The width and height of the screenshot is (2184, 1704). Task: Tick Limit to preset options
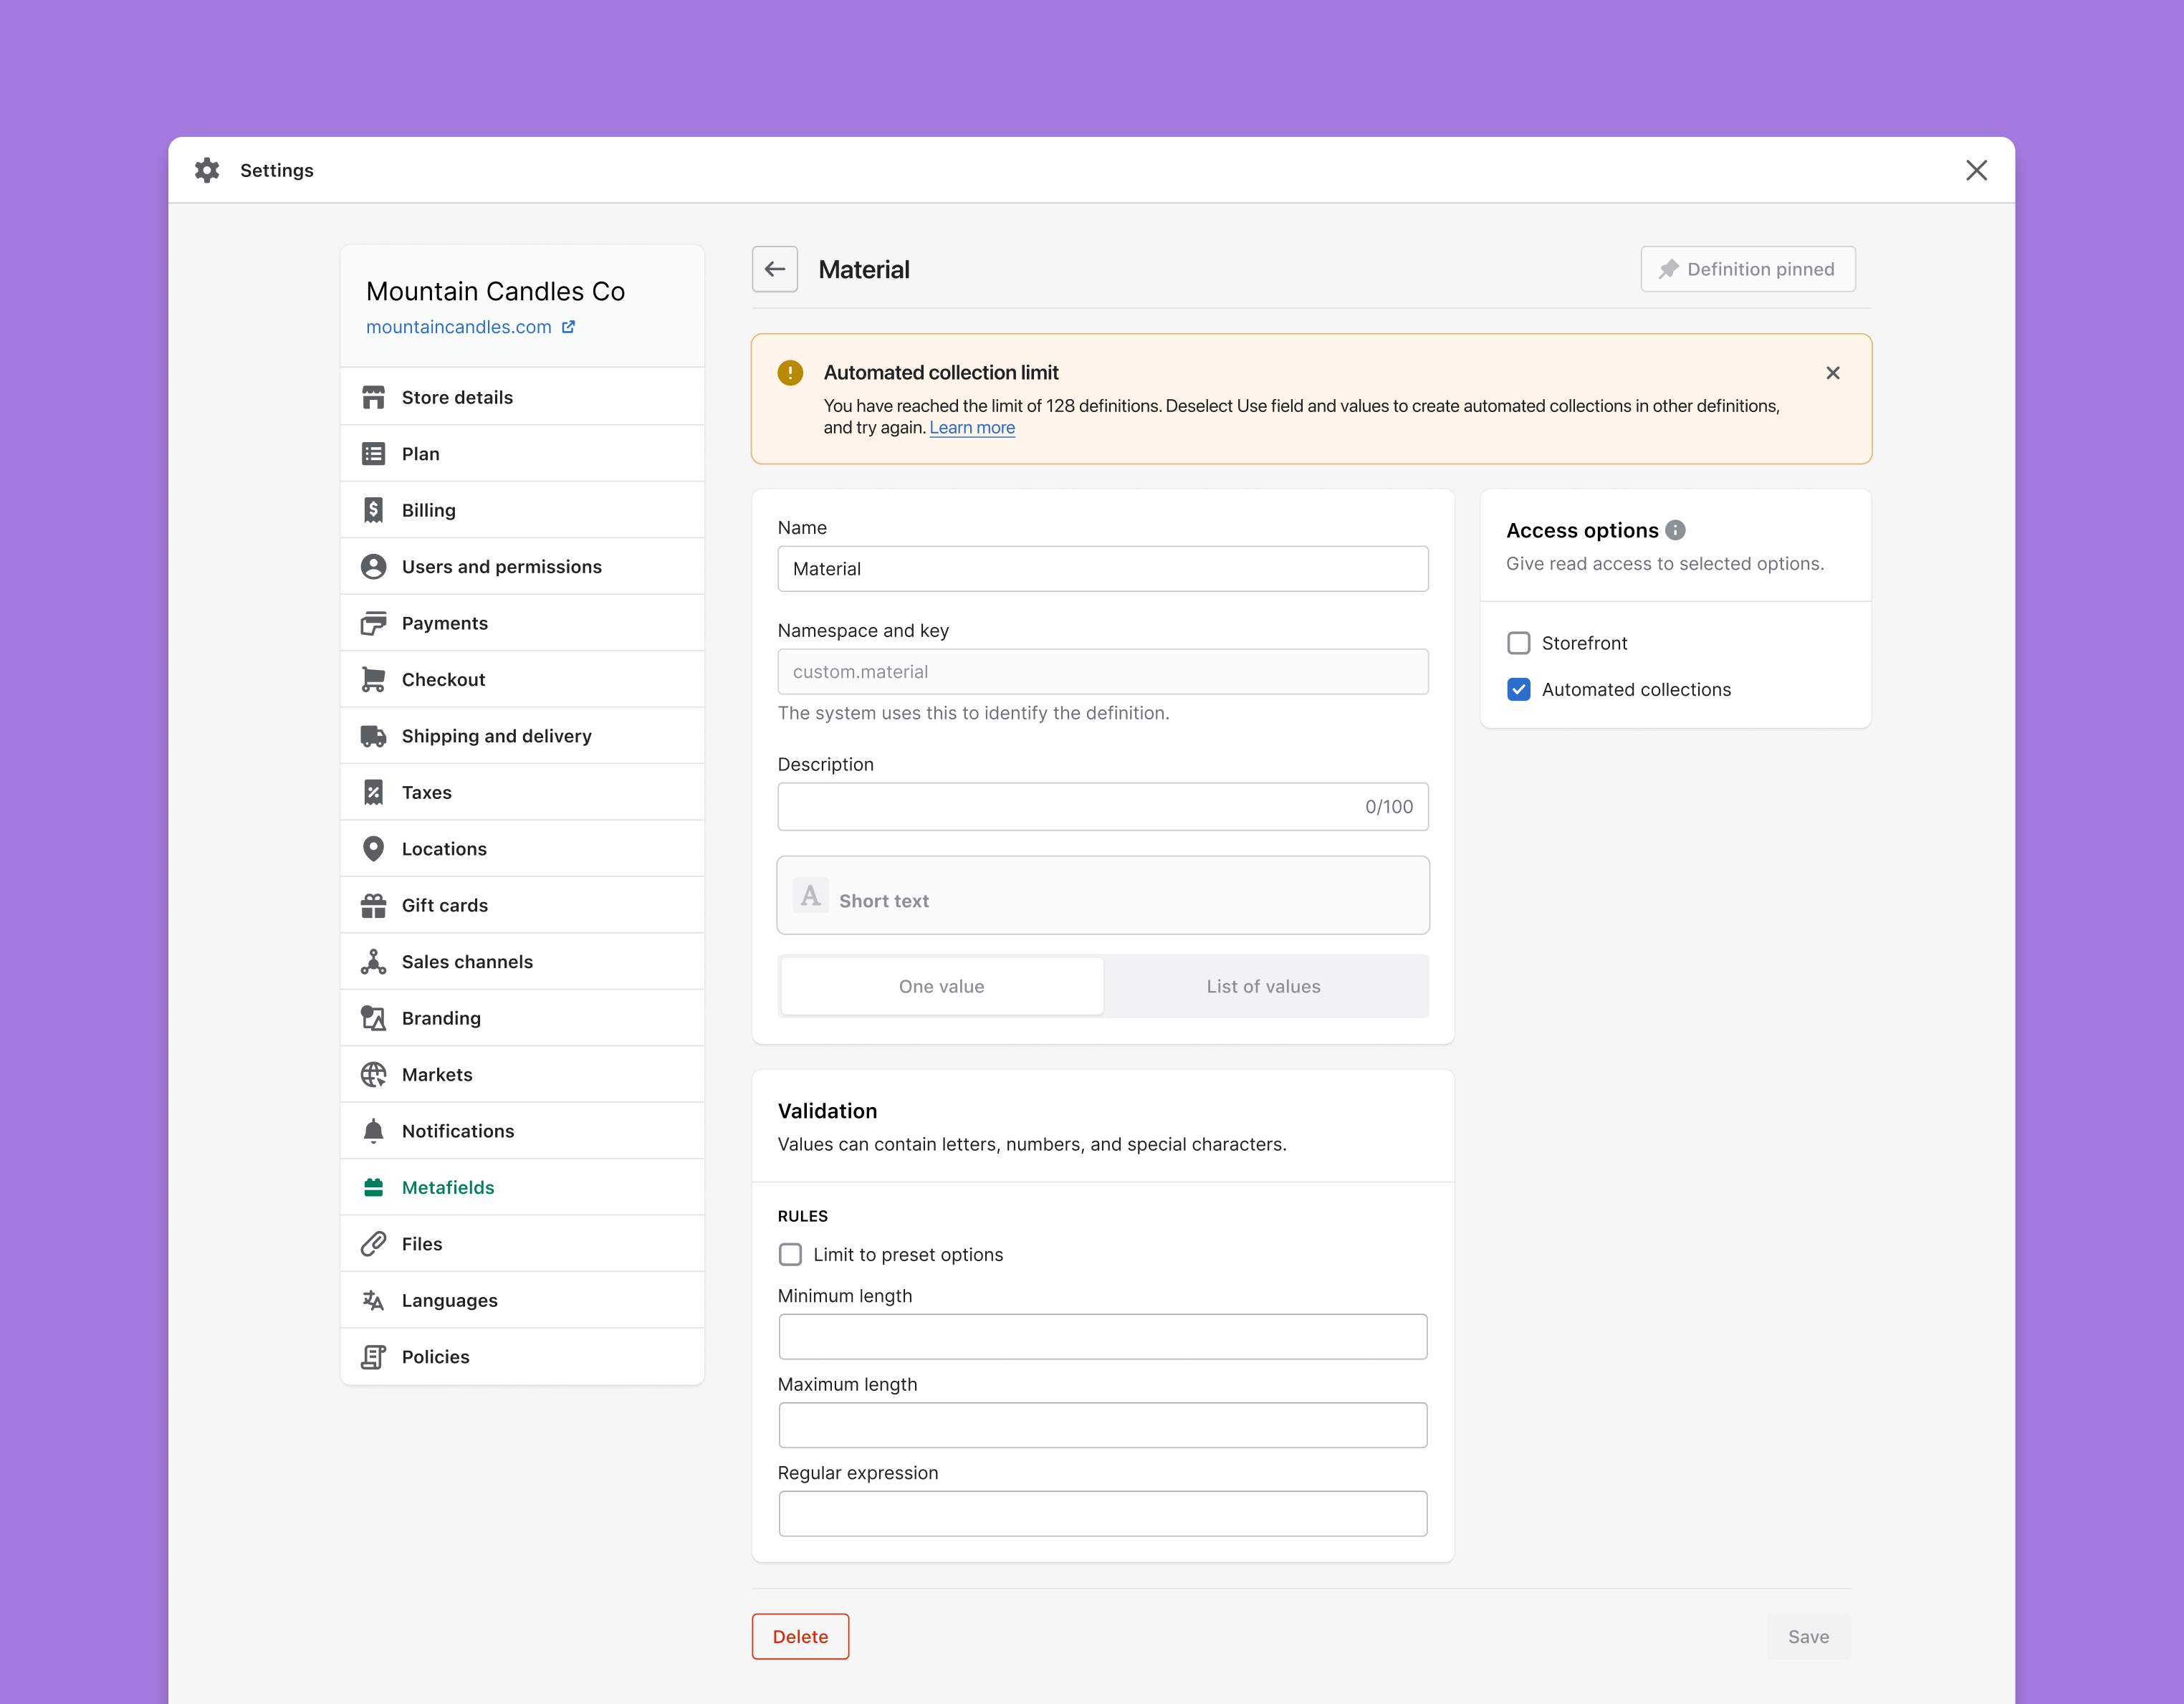point(790,1254)
